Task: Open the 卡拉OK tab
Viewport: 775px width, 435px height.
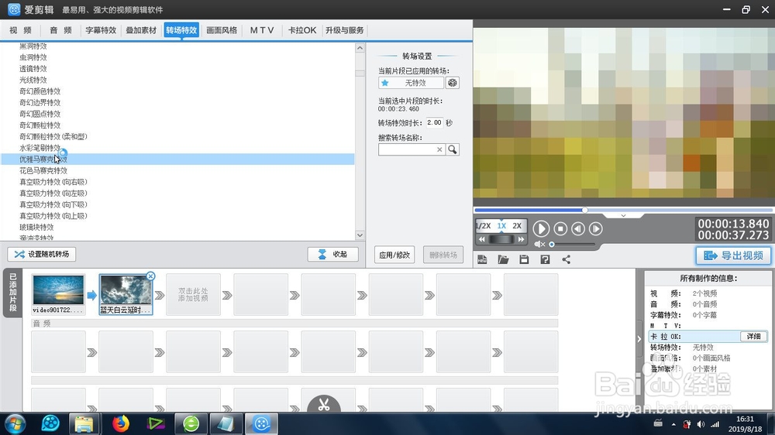Action: pyautogui.click(x=302, y=30)
